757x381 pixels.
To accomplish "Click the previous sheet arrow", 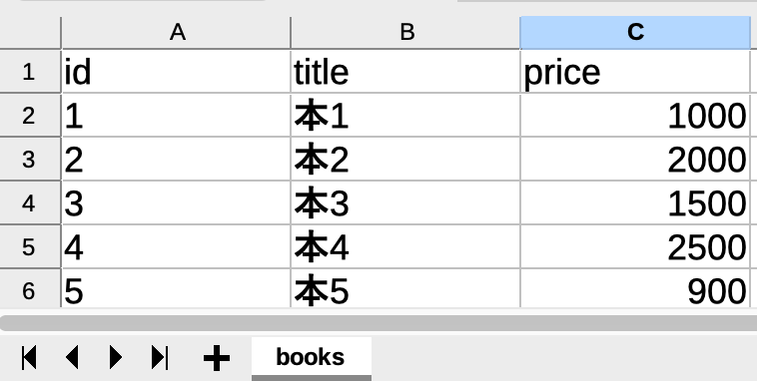I will pos(72,357).
